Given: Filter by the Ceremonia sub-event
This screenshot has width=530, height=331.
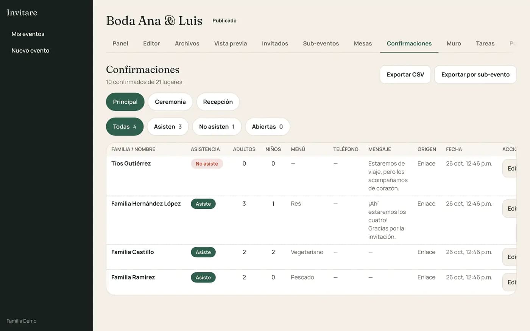Looking at the screenshot, I should pos(170,102).
